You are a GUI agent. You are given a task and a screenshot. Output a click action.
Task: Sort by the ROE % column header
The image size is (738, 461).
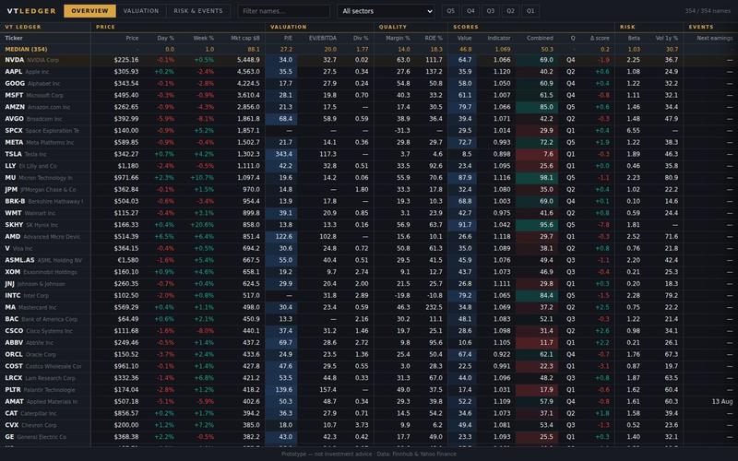click(431, 38)
